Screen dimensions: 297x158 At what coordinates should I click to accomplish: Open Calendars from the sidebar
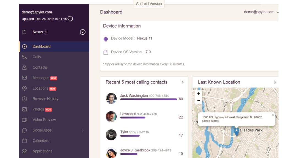(41, 141)
